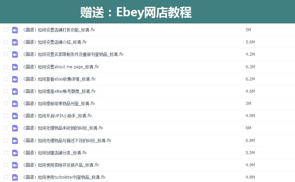Screen dimensions: 295x182
Task: Open file 如何设置about me page_标清.flv
Action: [x=61, y=67]
